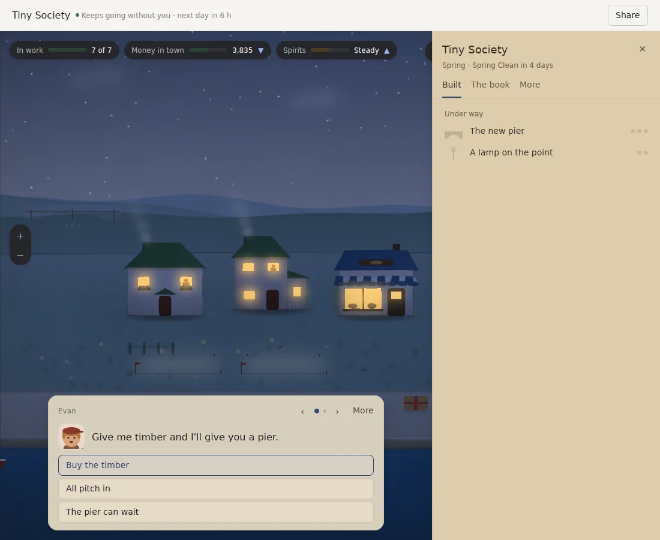The image size is (660, 540).
Task: Click the pier icon beside The new pier
Action: point(454,134)
